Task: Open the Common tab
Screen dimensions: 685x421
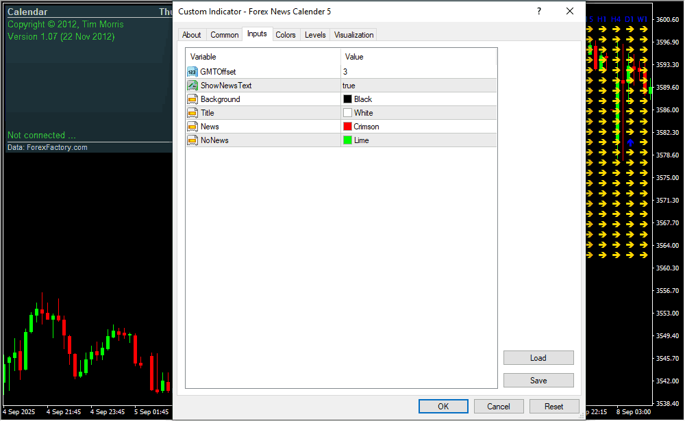Action: click(225, 35)
